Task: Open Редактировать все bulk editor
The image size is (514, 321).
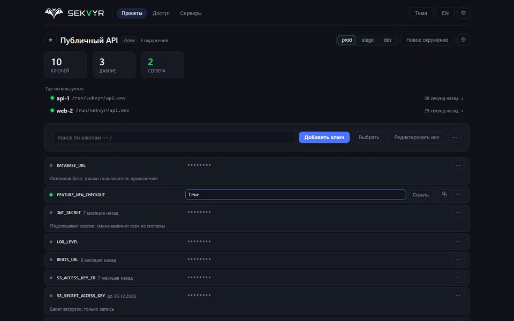Action: [x=417, y=137]
